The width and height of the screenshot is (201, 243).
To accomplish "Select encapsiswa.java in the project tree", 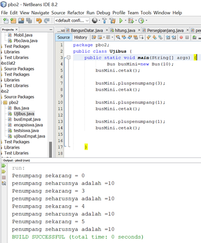I will click(x=28, y=125).
